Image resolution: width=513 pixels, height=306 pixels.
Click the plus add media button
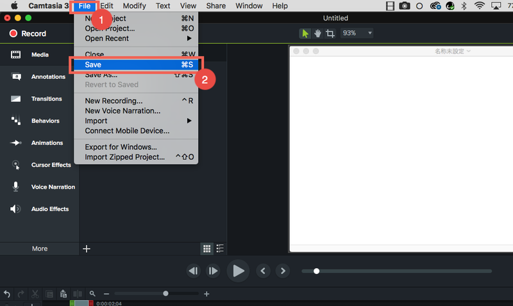pos(87,249)
